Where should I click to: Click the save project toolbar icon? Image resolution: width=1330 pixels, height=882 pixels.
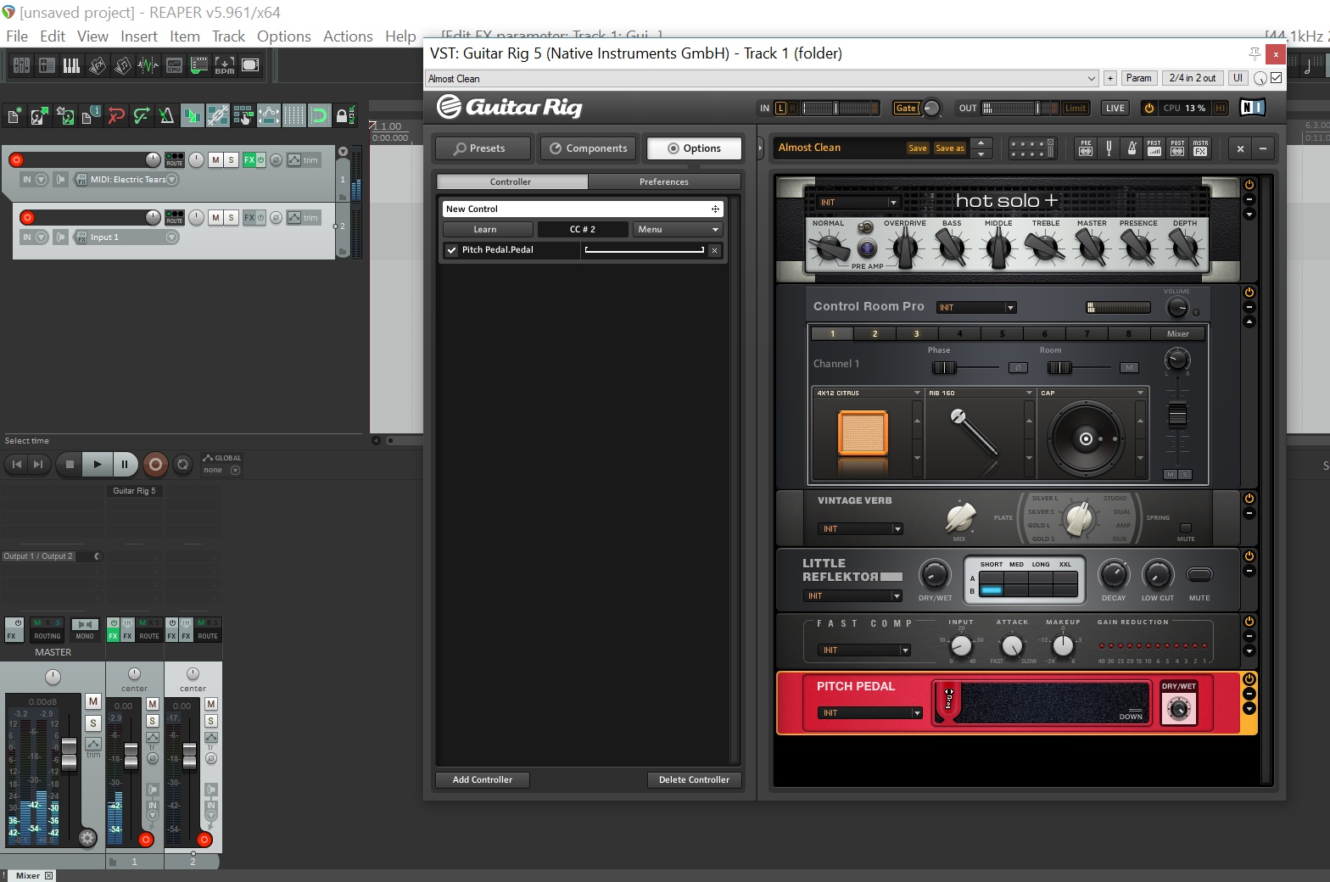coord(65,116)
